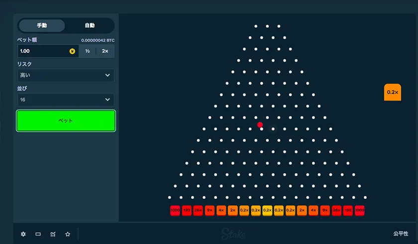Click the yellow yen currency icon
Image resolution: width=418 pixels, height=244 pixels.
coord(72,51)
